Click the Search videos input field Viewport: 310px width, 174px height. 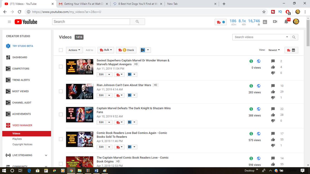click(259, 37)
